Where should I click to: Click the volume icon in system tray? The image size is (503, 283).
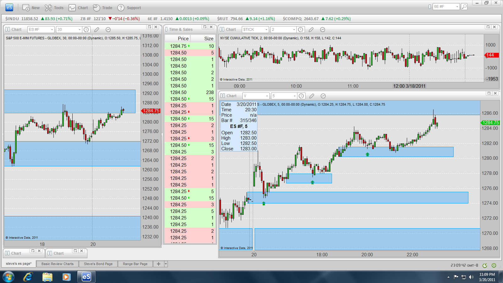point(471,277)
